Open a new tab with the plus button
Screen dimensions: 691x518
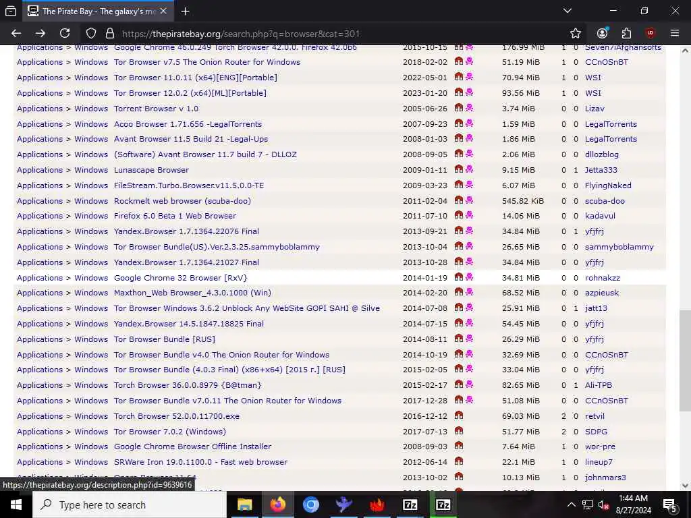tap(185, 11)
